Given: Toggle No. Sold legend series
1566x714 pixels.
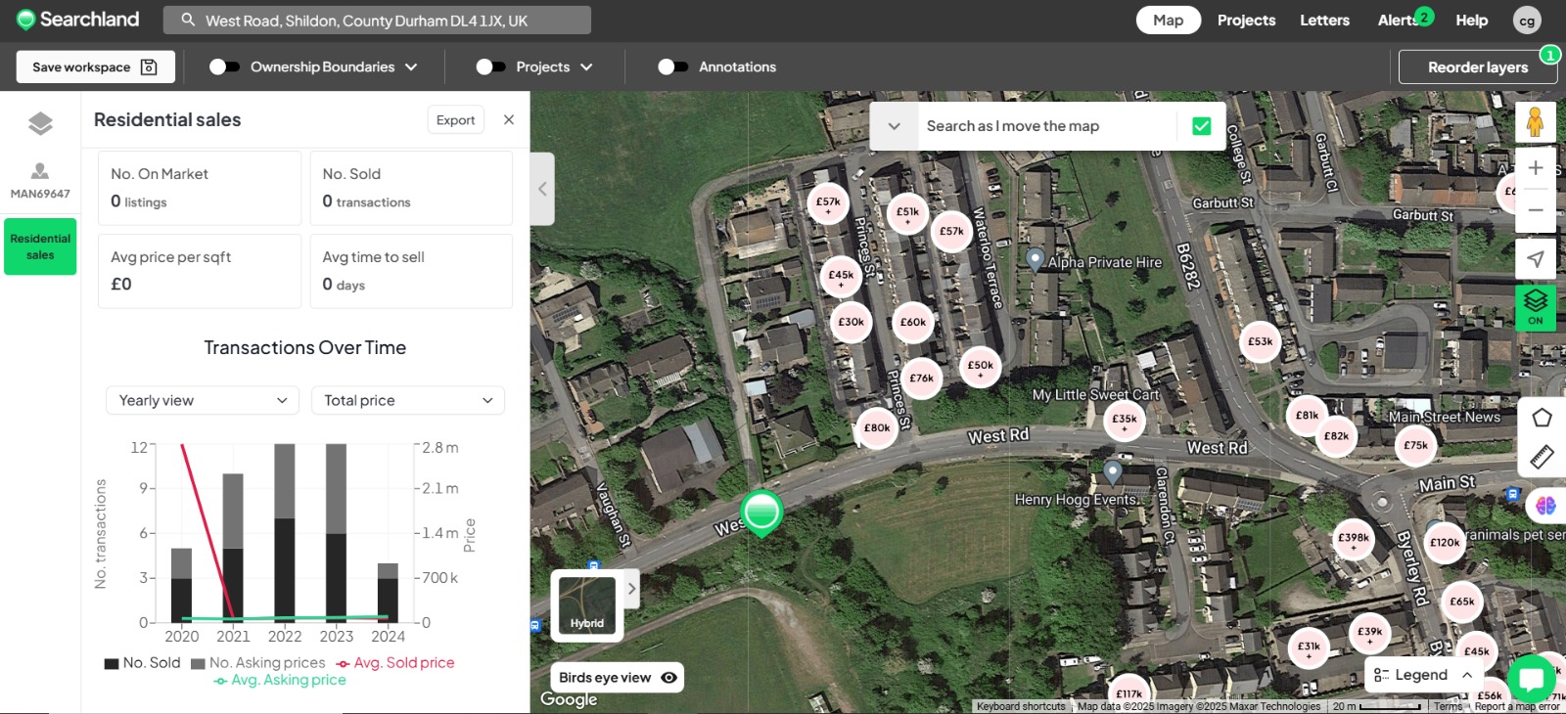Looking at the screenshot, I should click(142, 663).
